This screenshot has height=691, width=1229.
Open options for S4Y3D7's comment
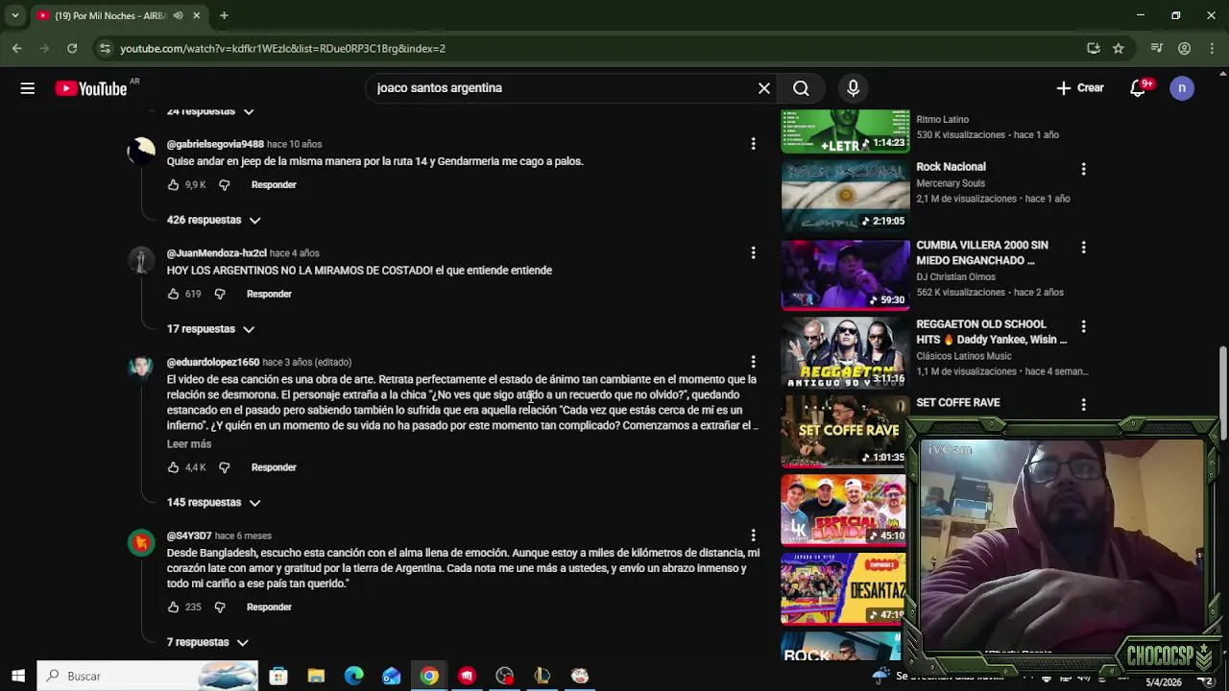point(753,536)
